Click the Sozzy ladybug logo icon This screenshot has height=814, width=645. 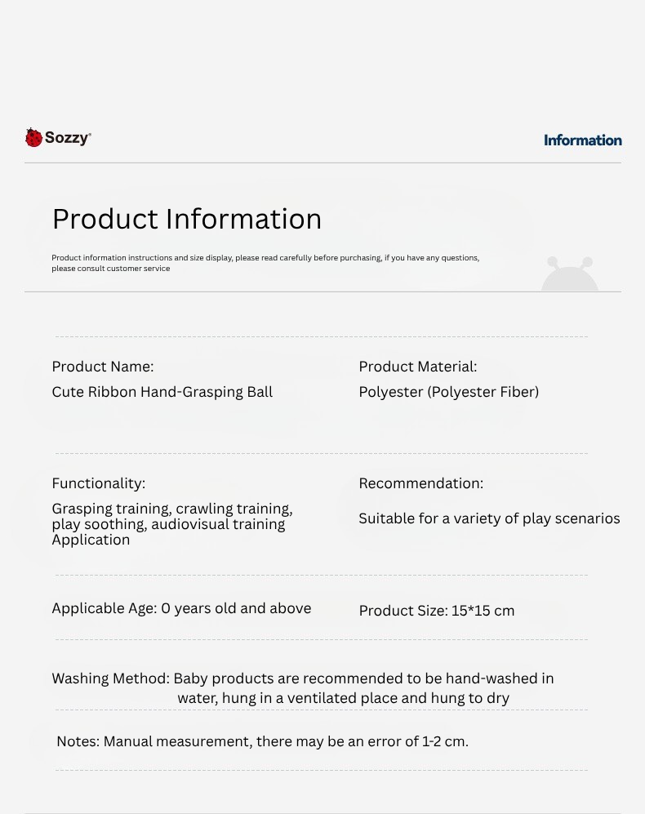(x=33, y=137)
